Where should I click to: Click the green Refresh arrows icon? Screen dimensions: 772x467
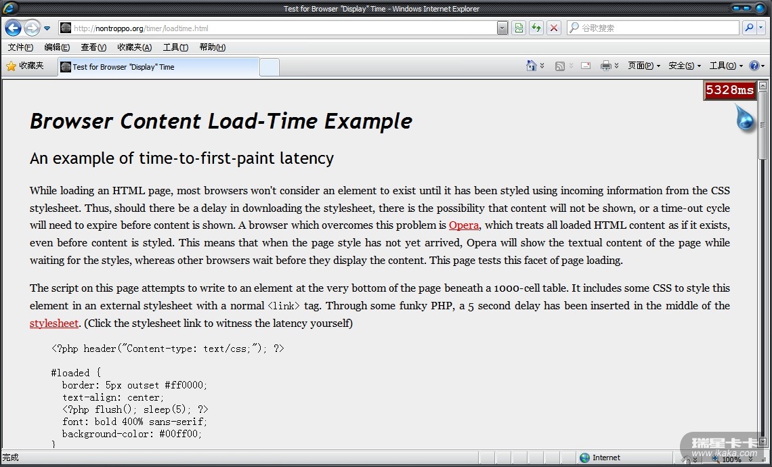point(536,28)
